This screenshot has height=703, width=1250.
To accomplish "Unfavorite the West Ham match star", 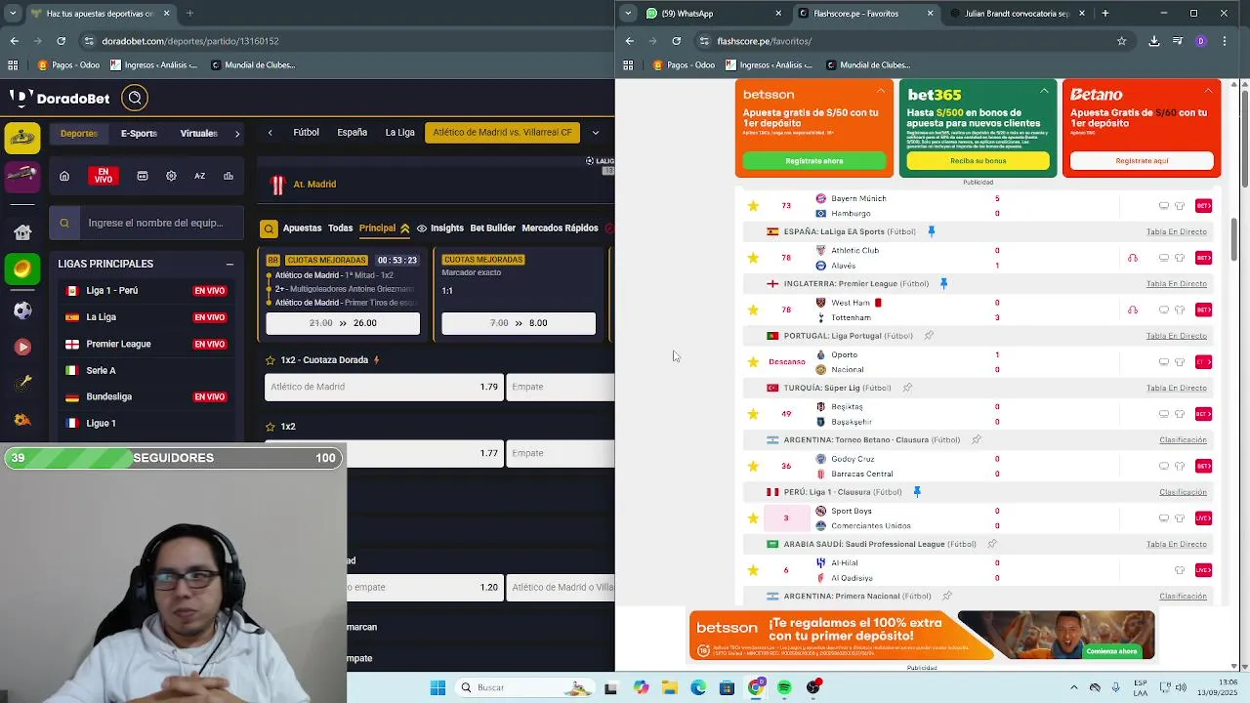I will pos(753,310).
